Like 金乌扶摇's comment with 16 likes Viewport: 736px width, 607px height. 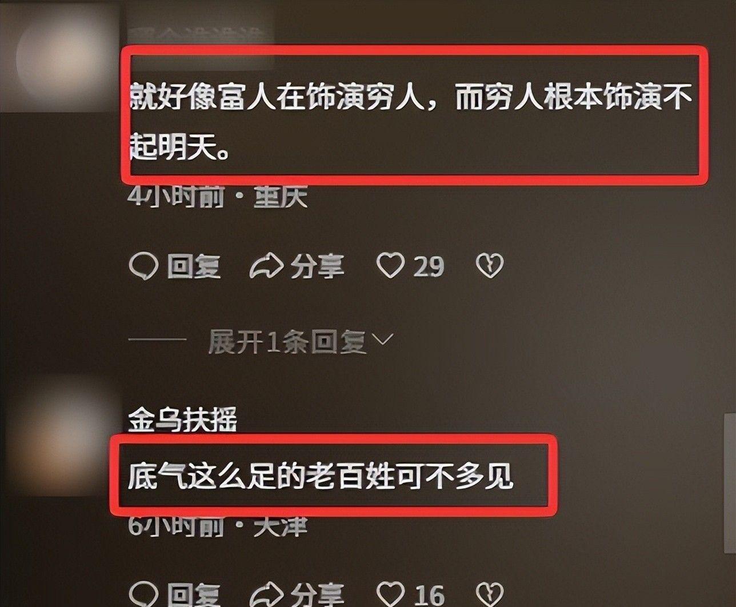tap(391, 593)
